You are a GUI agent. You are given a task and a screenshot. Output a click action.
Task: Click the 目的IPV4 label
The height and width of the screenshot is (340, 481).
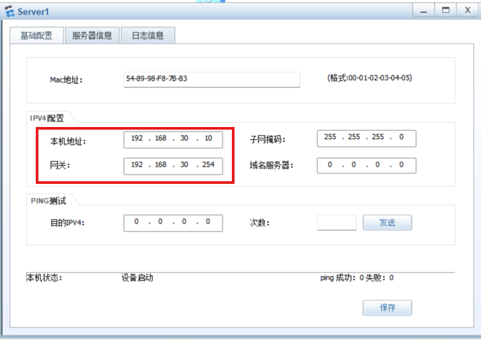[67, 223]
